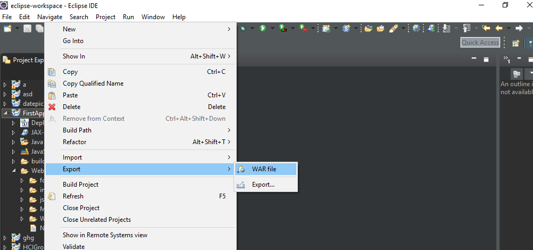Choose Validate from context menu
Screen dimensions: 533x250
click(x=140, y=246)
